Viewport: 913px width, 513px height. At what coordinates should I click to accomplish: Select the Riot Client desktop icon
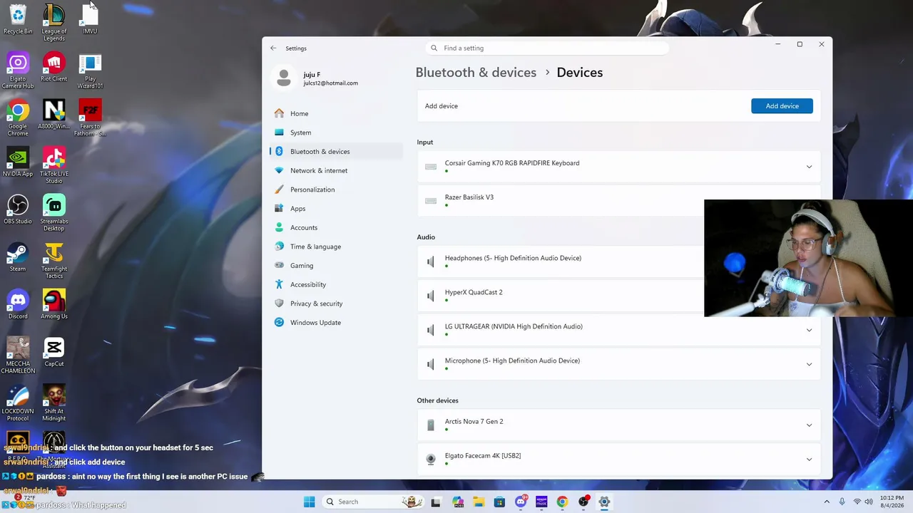click(54, 67)
